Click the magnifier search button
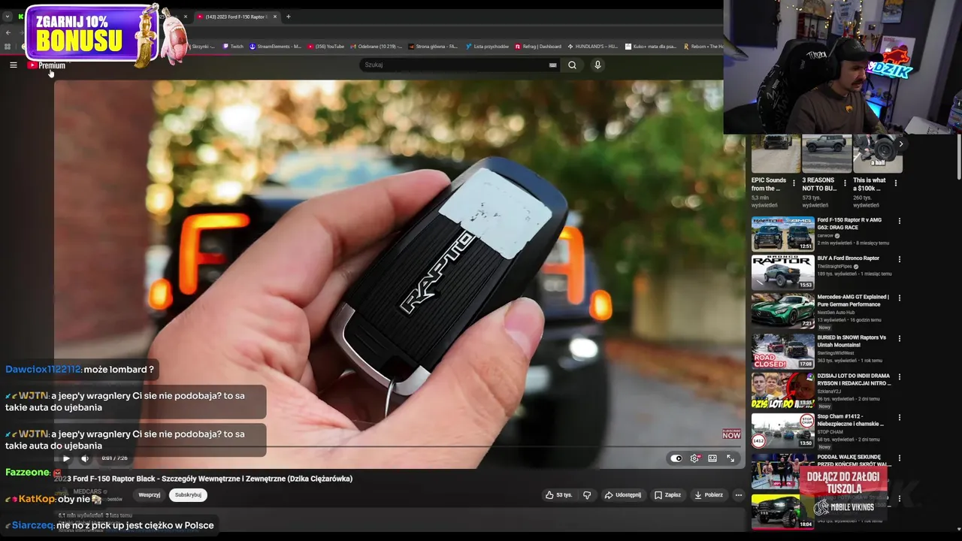The width and height of the screenshot is (962, 541). (x=573, y=65)
